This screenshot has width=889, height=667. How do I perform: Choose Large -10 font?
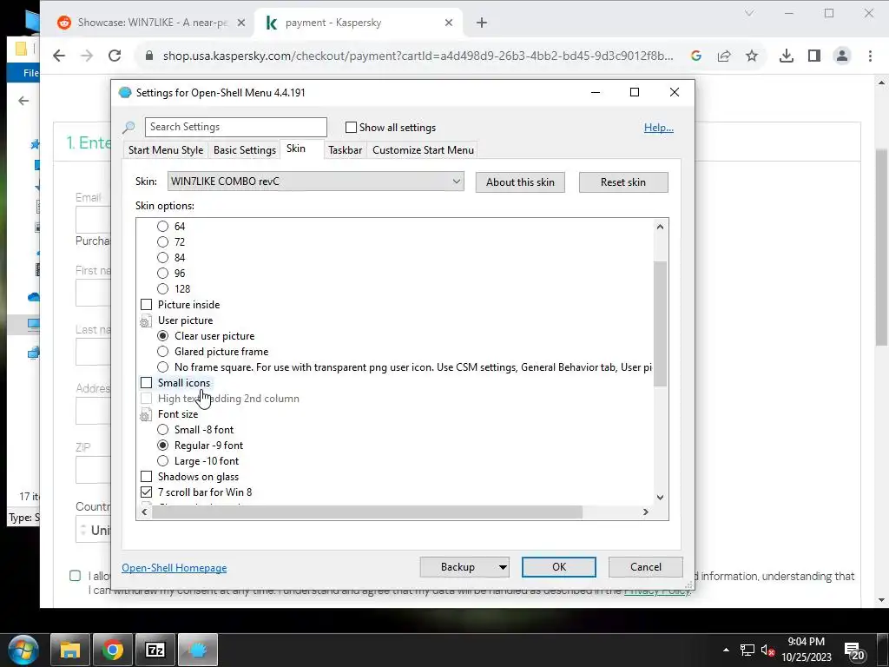coord(162,461)
